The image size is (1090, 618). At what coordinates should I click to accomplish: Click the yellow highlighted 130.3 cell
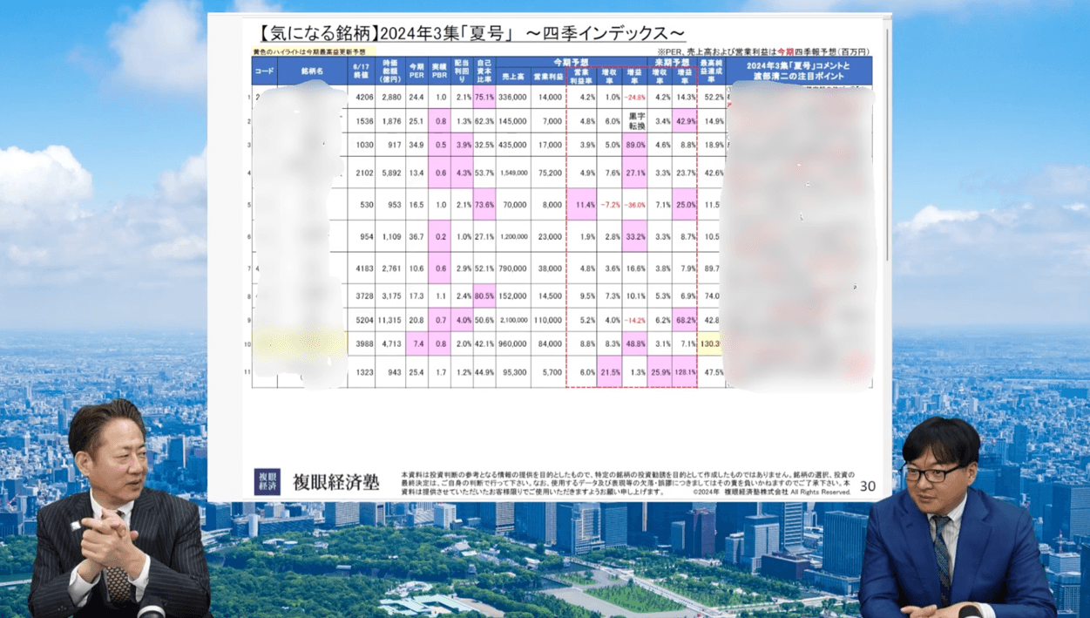coord(711,343)
